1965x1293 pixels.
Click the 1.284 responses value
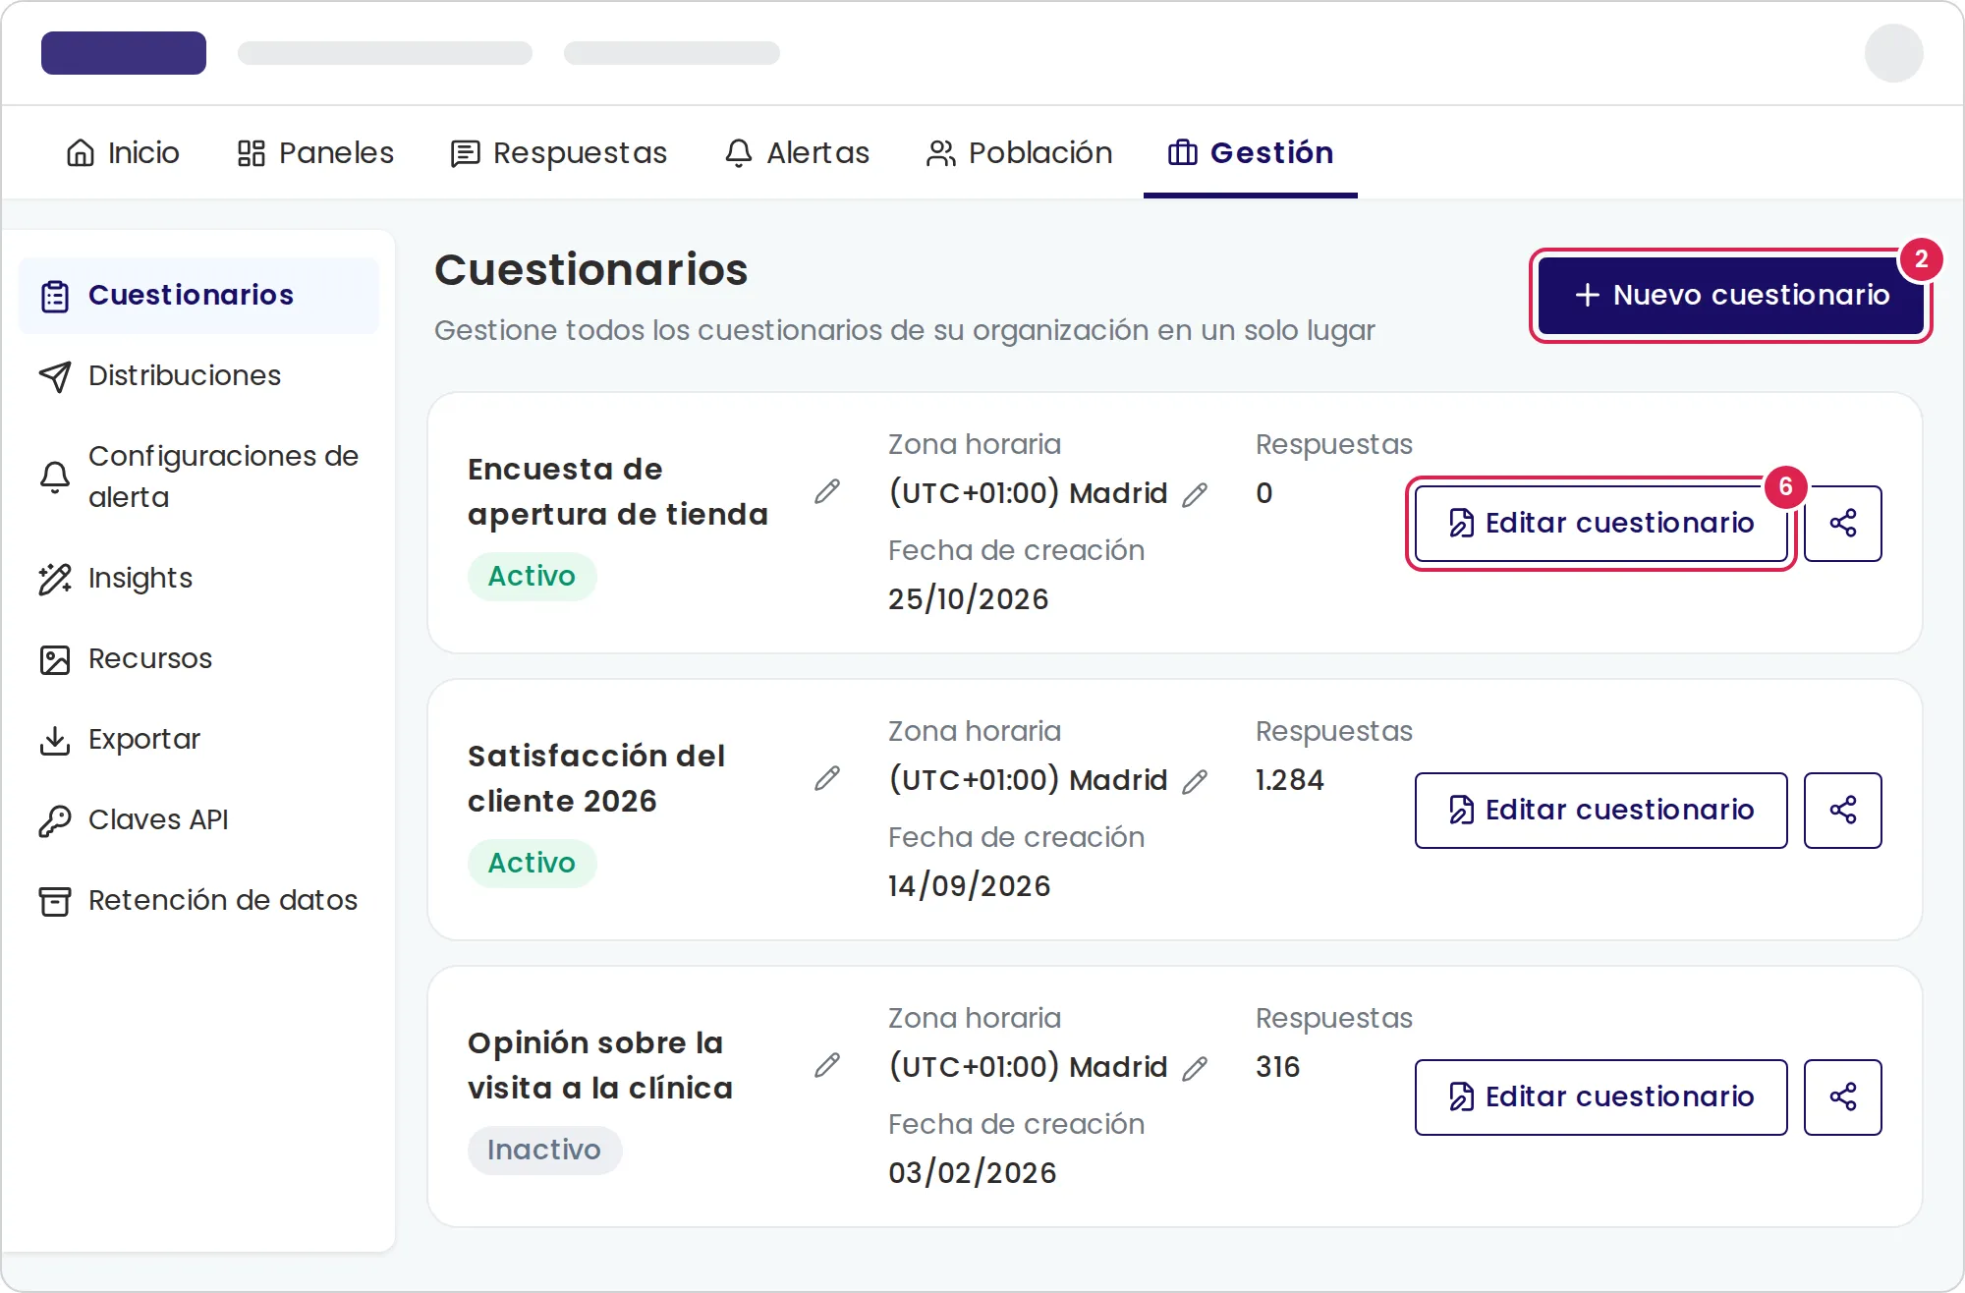(1289, 780)
